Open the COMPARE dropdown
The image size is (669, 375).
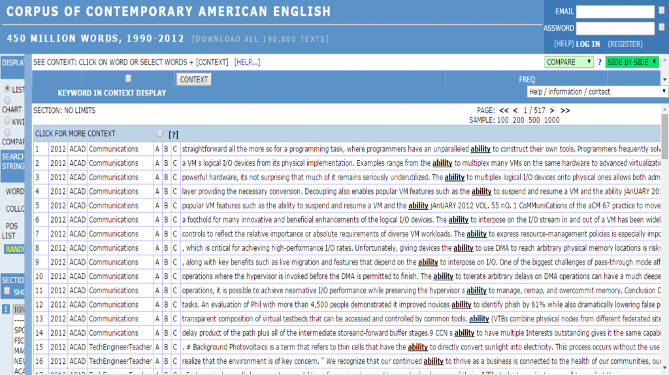[569, 62]
